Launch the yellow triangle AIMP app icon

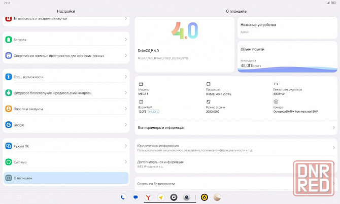[205, 197]
